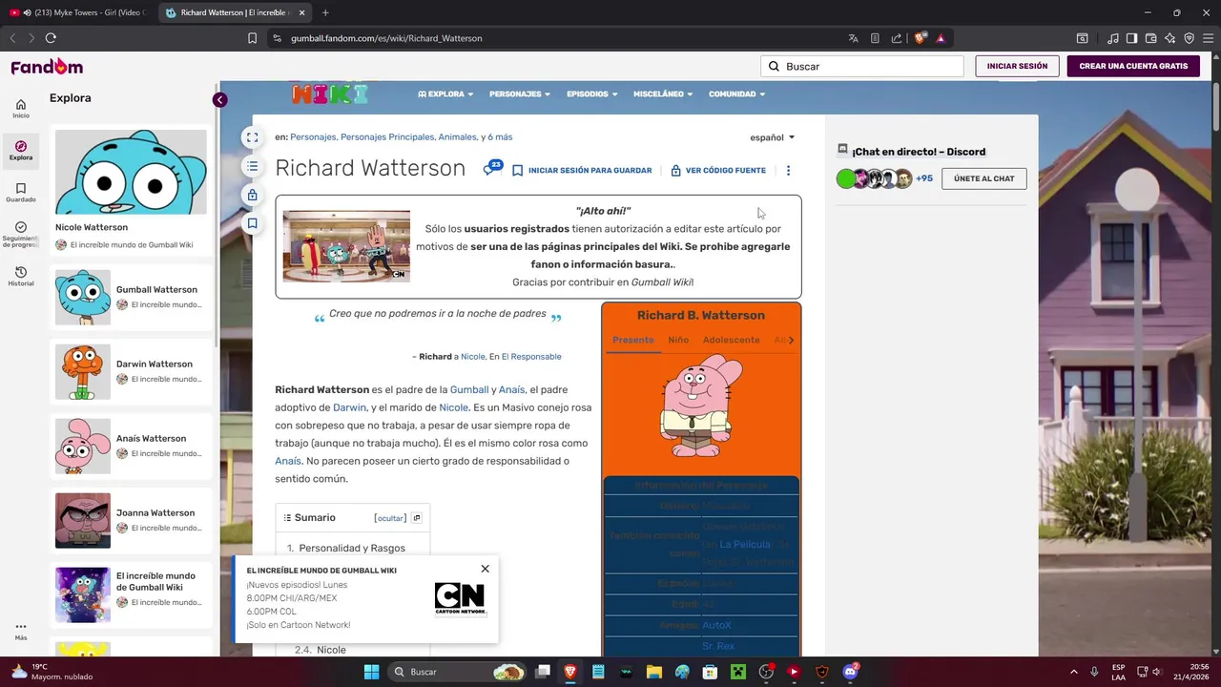This screenshot has width=1221, height=687.
Task: Click the floating lock icon
Action: (x=252, y=195)
